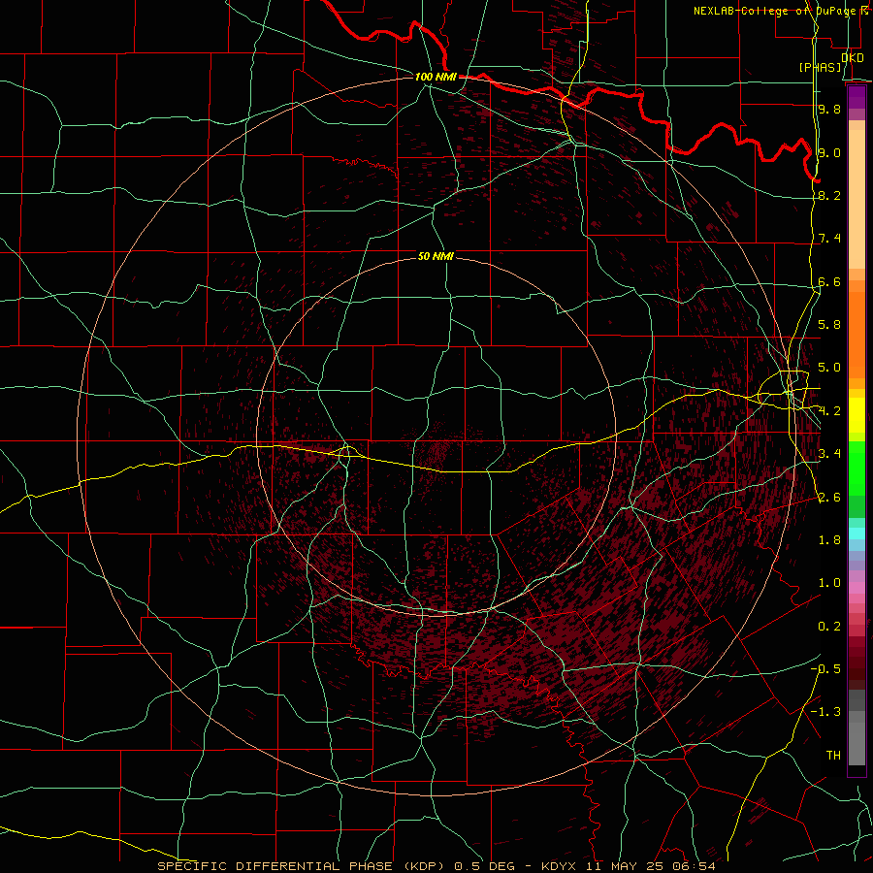The height and width of the screenshot is (873, 873).
Task: Click the 9.8 value on the color scale
Action: tap(829, 110)
